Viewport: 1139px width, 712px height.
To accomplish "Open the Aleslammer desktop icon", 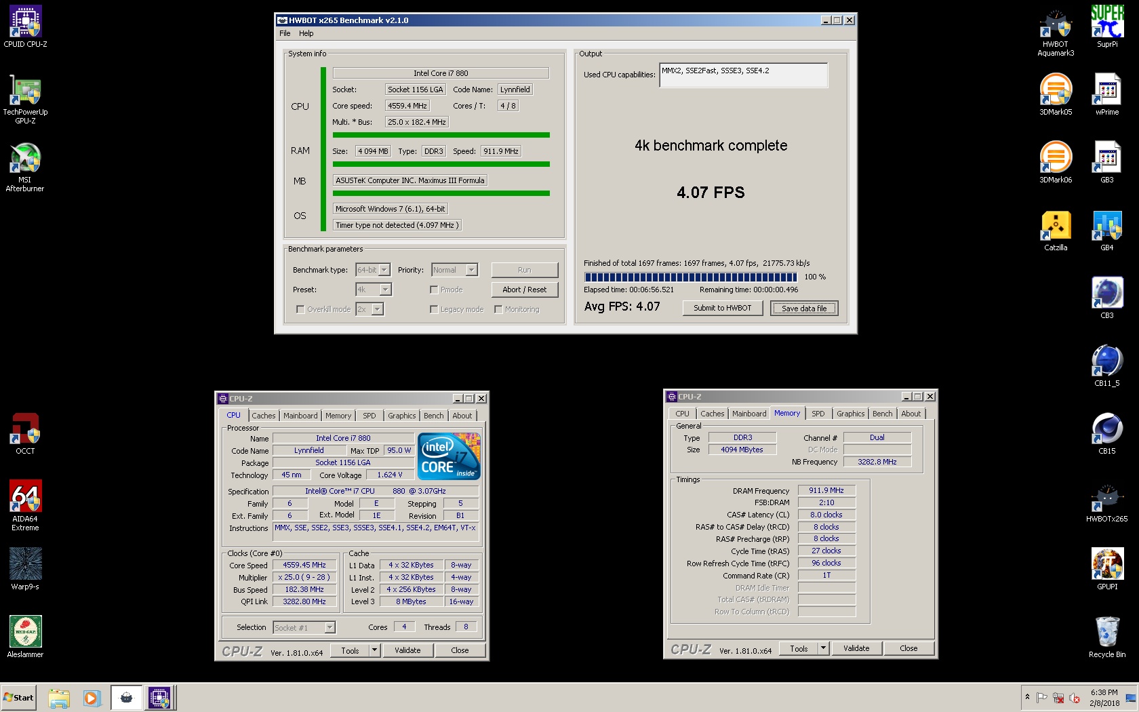I will pos(25,637).
